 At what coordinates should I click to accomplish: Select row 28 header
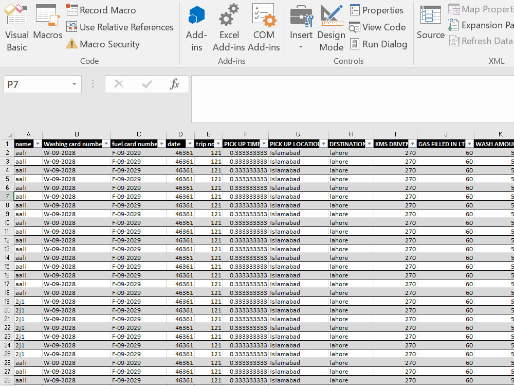point(7,380)
